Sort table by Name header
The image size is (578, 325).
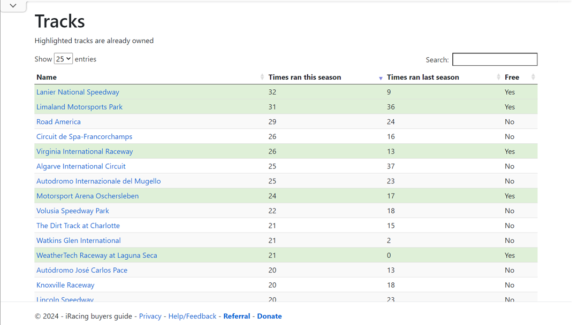tap(47, 78)
